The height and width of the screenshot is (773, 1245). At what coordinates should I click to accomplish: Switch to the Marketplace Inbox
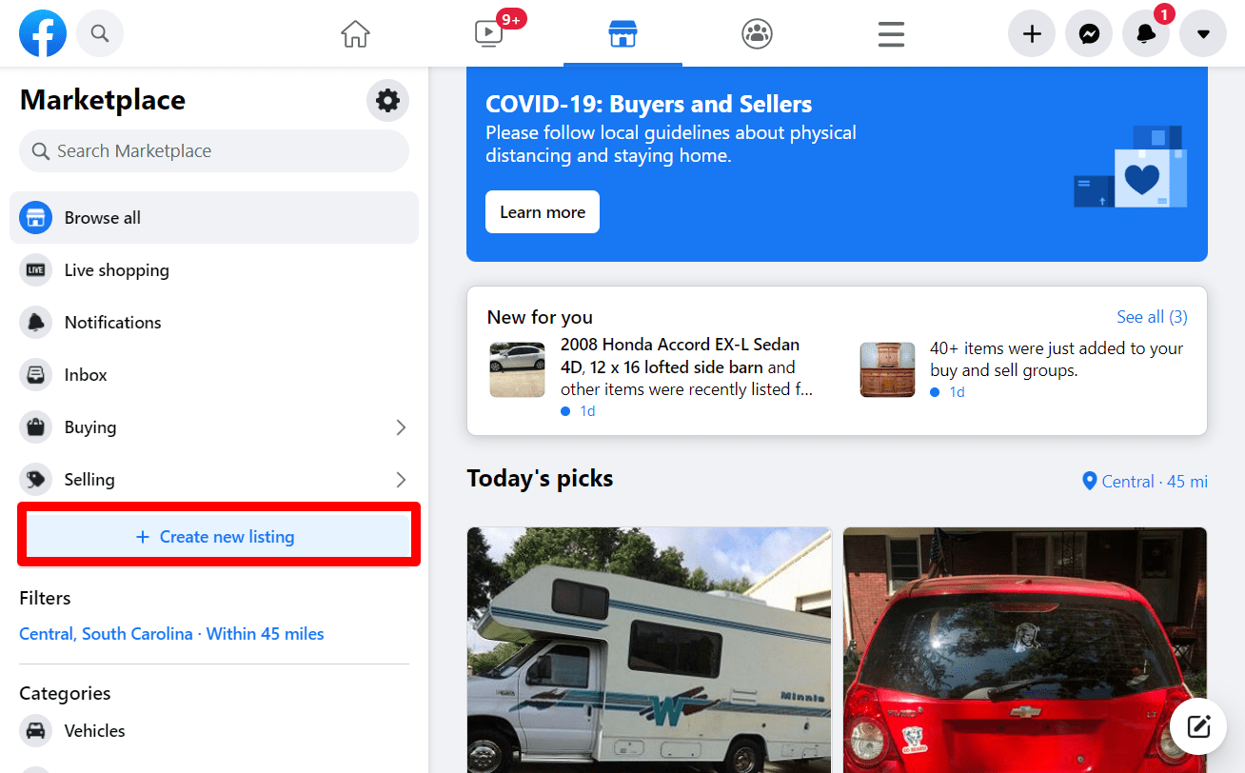(84, 374)
